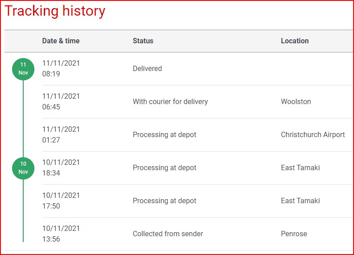Click the 10/11/2021 13:56 timestamp

point(61,234)
